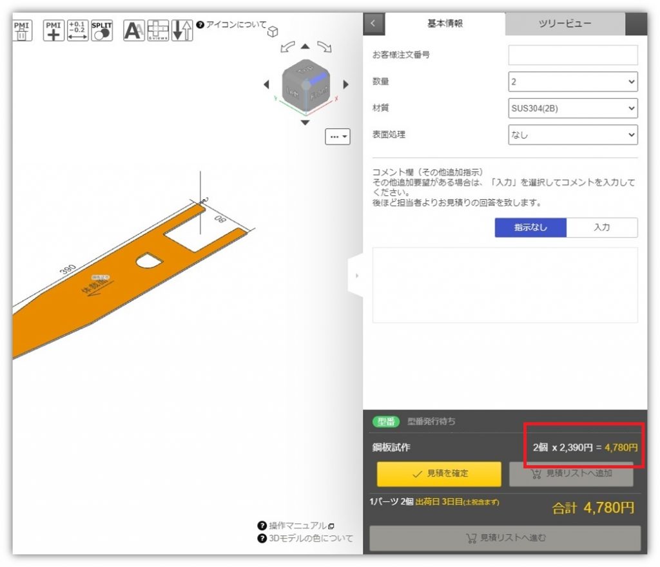This screenshot has width=660, height=567.
Task: Click the PMI delete trash icon
Action: point(22,29)
